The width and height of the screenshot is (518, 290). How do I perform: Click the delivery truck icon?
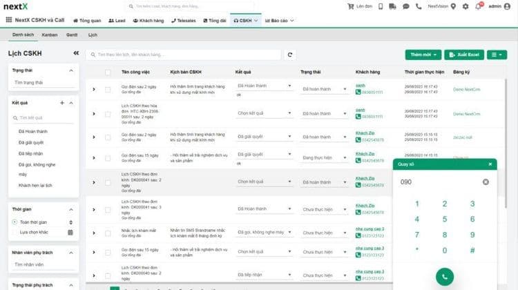pos(392,6)
